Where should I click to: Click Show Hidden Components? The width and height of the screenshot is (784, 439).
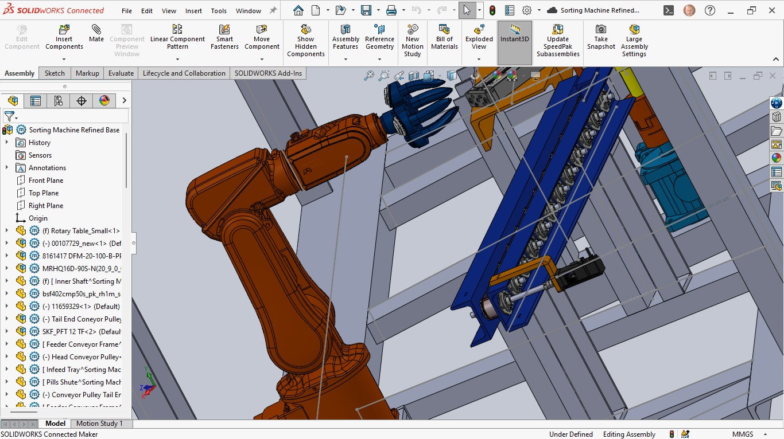[x=306, y=41]
